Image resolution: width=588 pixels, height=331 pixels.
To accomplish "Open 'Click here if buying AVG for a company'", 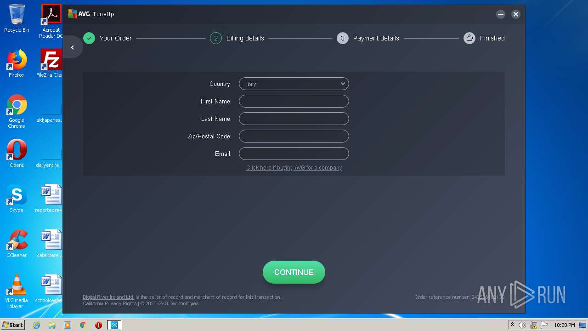I will click(x=294, y=168).
